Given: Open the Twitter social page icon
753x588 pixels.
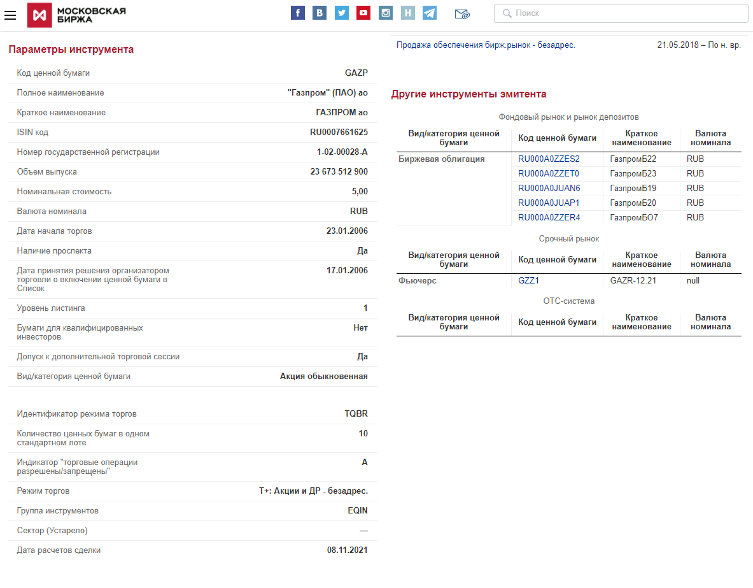Looking at the screenshot, I should (341, 13).
